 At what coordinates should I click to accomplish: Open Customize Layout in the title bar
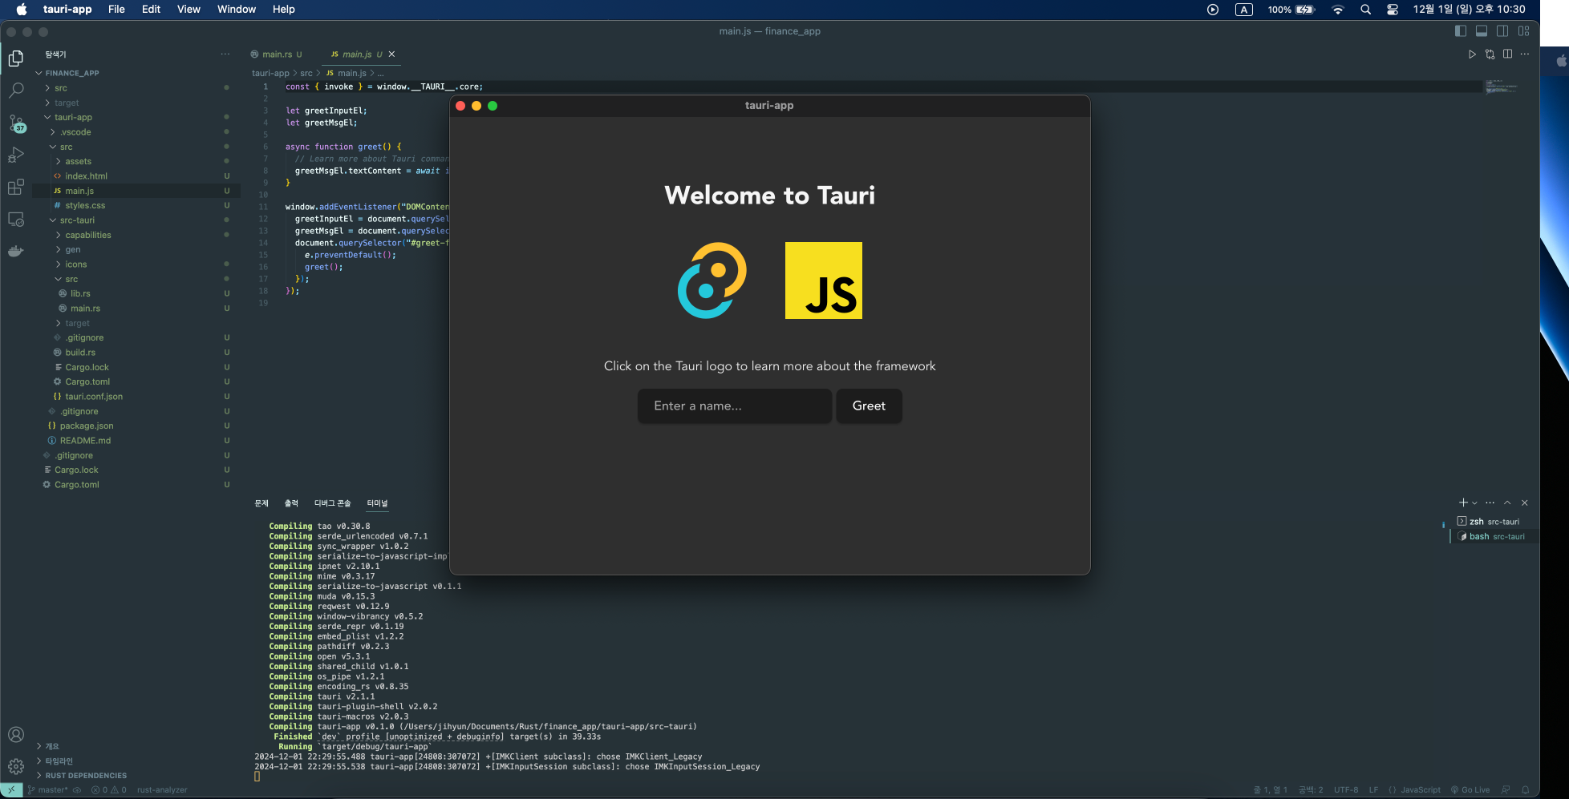pos(1524,31)
